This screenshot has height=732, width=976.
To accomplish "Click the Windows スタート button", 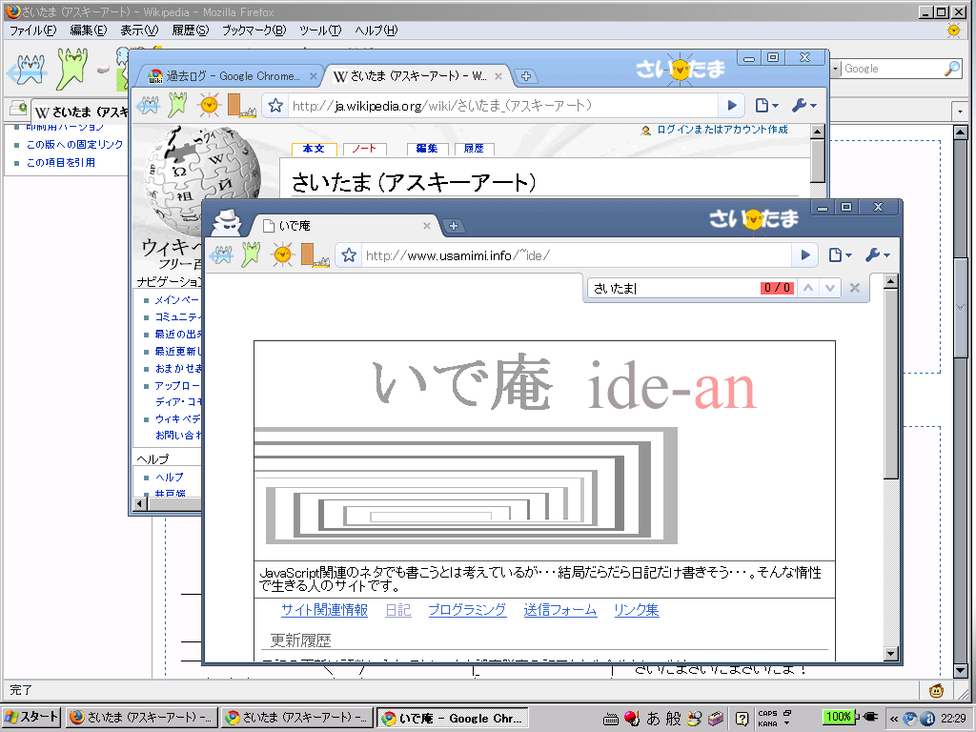I will [31, 718].
